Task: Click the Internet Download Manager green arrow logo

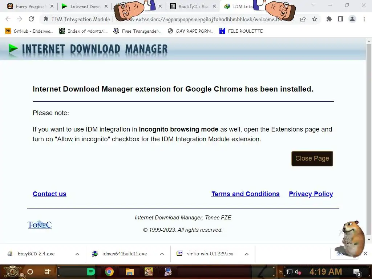Action: click(x=13, y=49)
